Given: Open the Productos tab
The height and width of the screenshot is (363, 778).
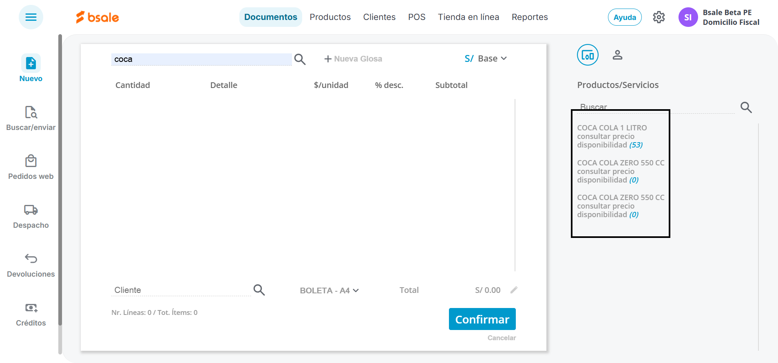Looking at the screenshot, I should pyautogui.click(x=330, y=17).
